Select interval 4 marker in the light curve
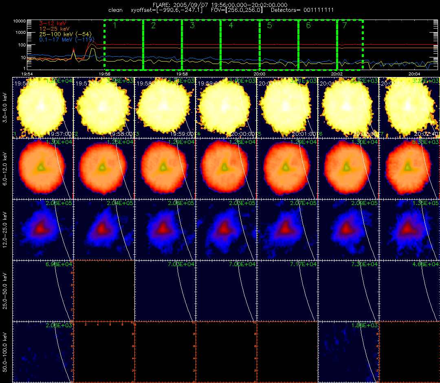 [x=231, y=26]
